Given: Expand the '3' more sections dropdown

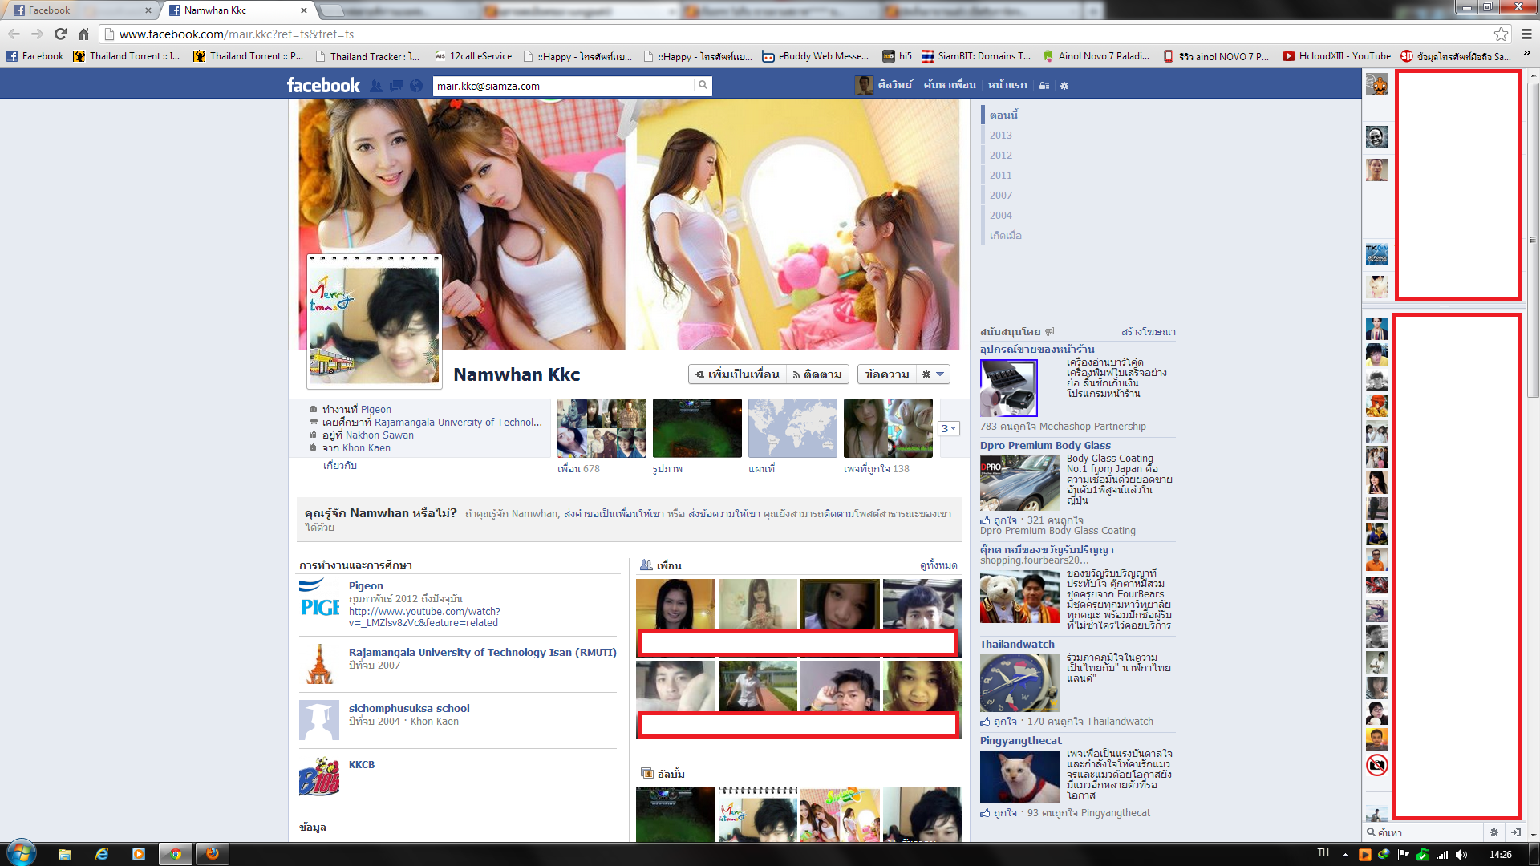Looking at the screenshot, I should point(948,428).
